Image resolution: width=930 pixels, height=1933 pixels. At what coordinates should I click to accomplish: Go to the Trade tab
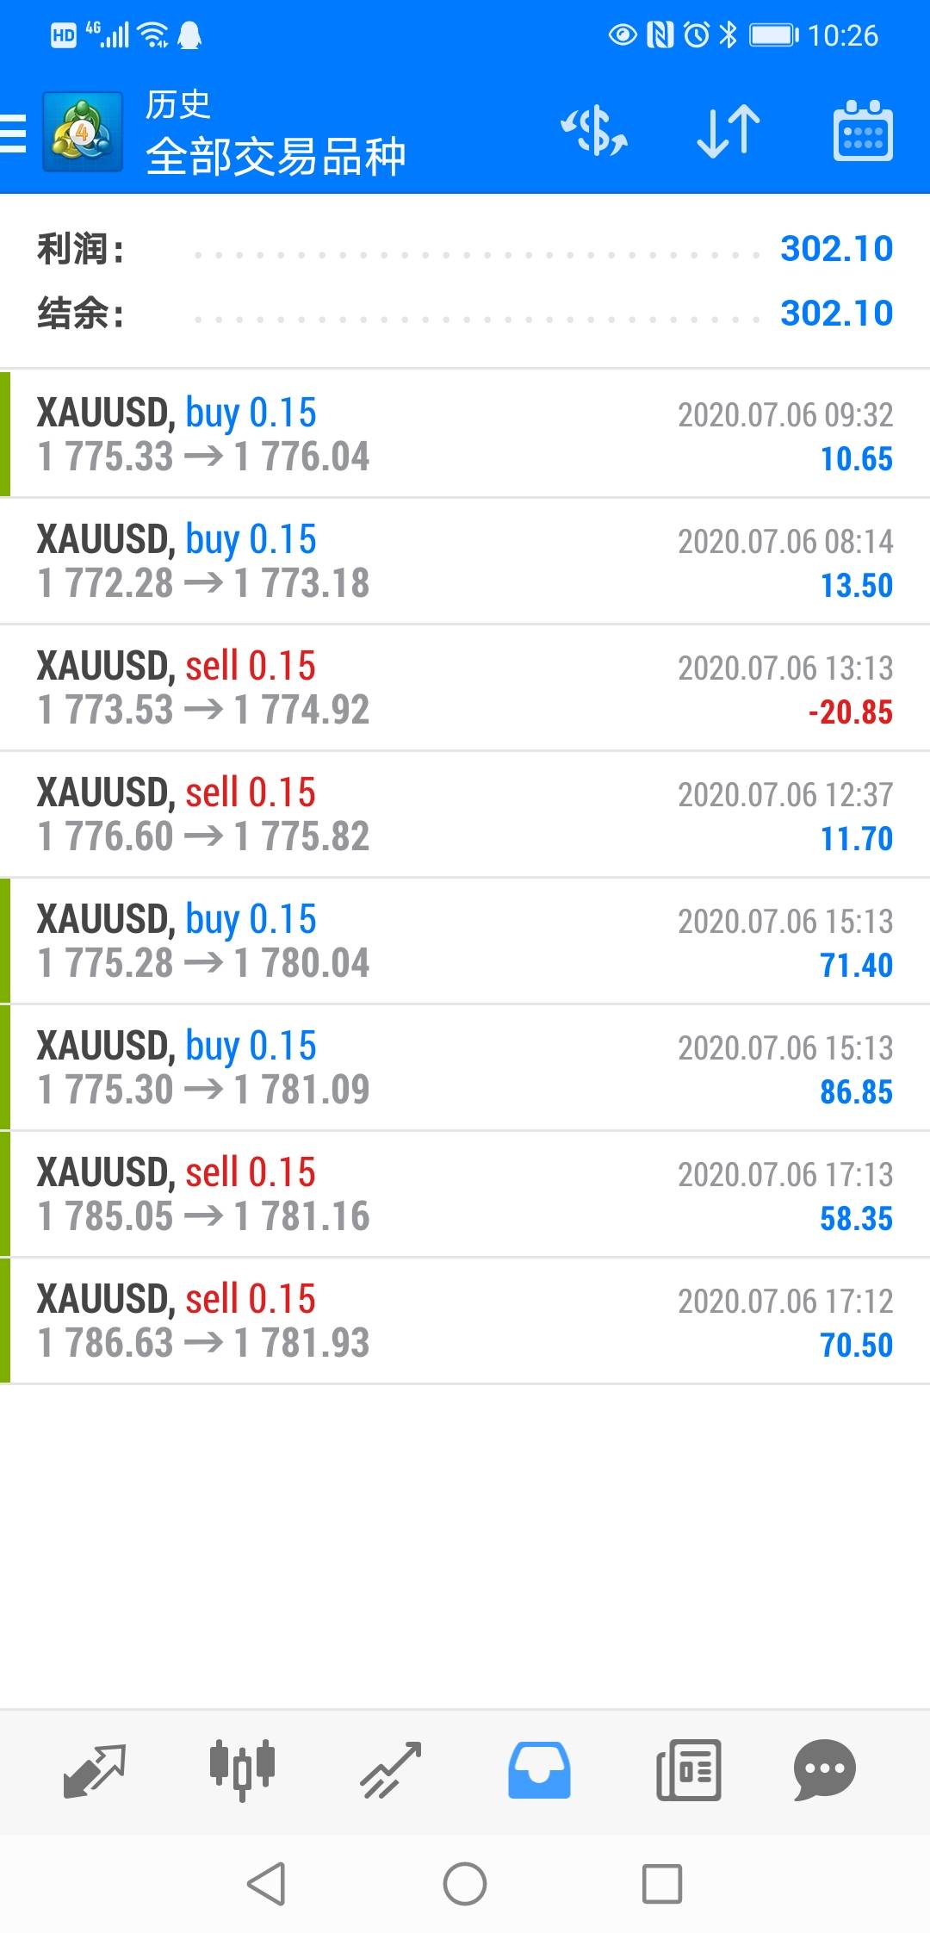click(x=390, y=1771)
